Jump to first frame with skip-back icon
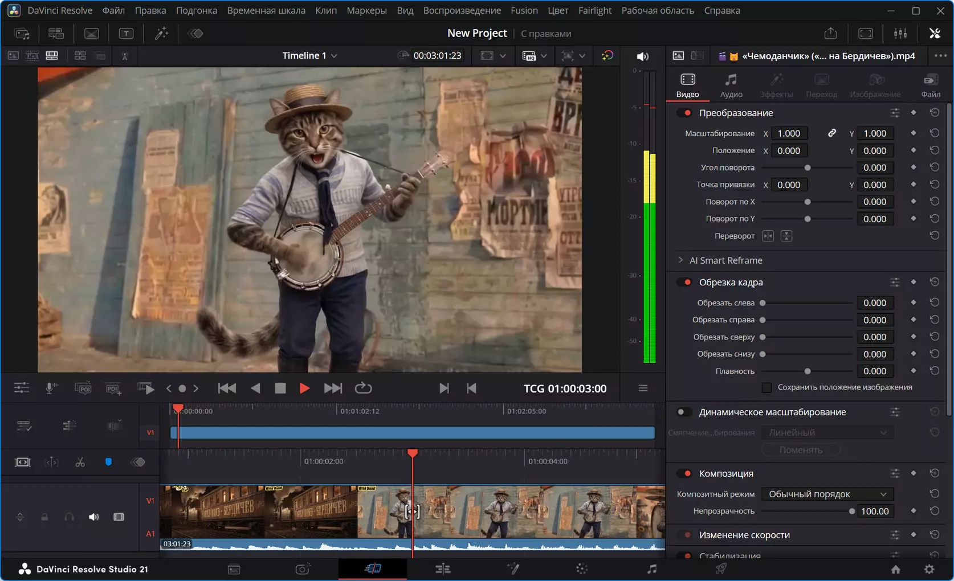 [227, 388]
